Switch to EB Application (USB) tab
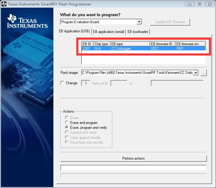Screen dimensions: 216x188 [74, 31]
